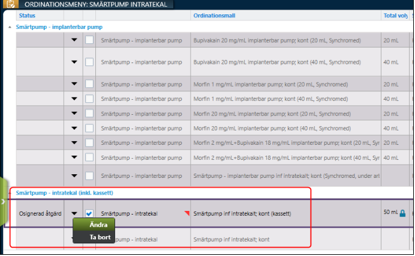Tick the checkbox for Morfin 1 mg/mL 40 mL row

click(89, 99)
